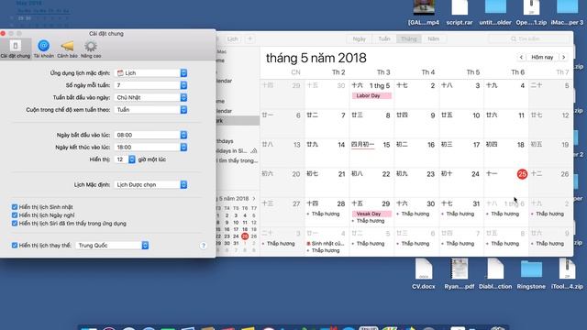This screenshot has width=587, height=330.
Task: Open Số ngày mỗi tuần dropdown
Action: pyautogui.click(x=150, y=85)
